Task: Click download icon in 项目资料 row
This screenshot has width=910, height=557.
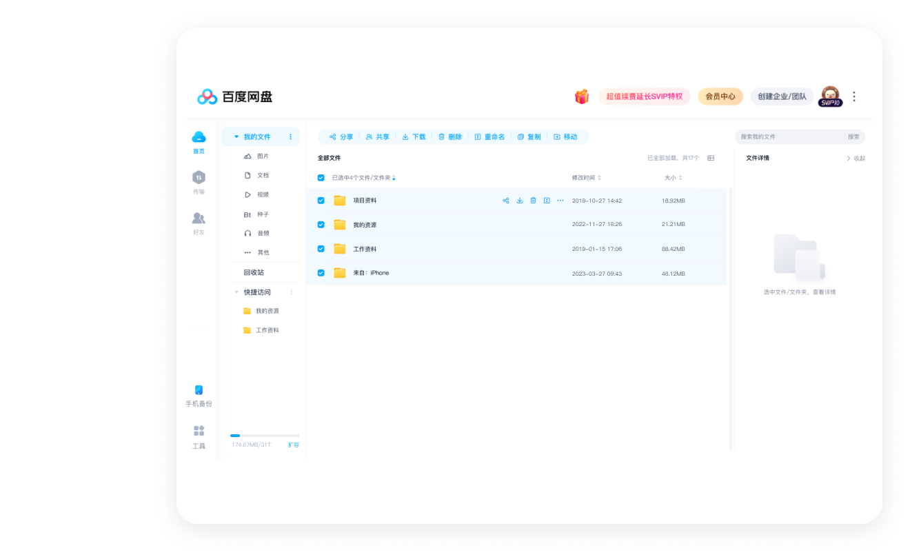Action: coord(520,201)
